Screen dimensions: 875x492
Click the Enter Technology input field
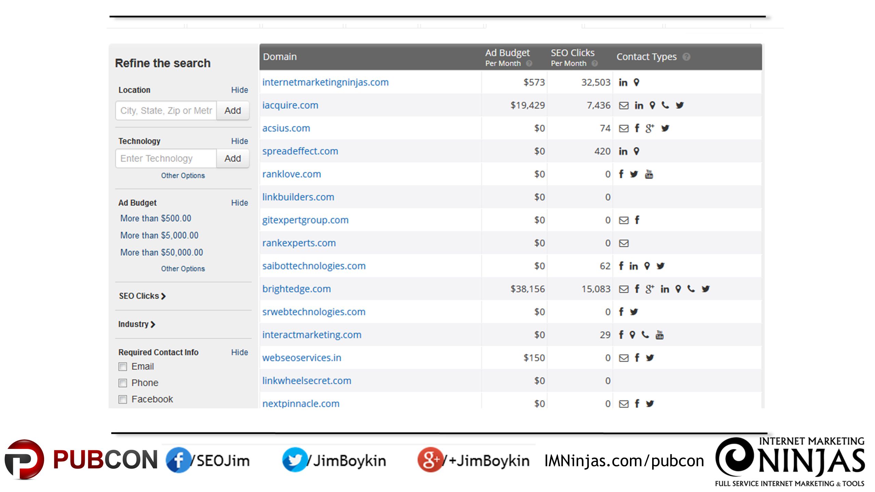[166, 159]
